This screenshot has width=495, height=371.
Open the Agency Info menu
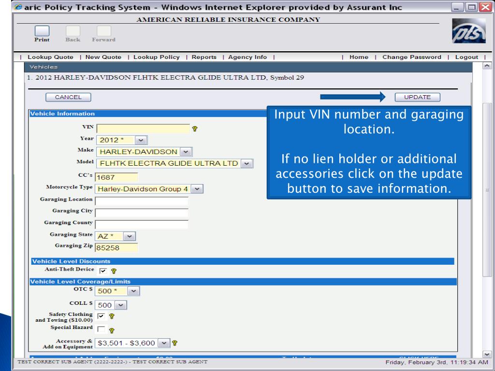pyautogui.click(x=247, y=57)
